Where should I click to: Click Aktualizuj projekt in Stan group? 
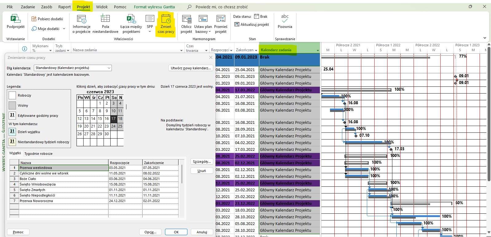pos(251,25)
